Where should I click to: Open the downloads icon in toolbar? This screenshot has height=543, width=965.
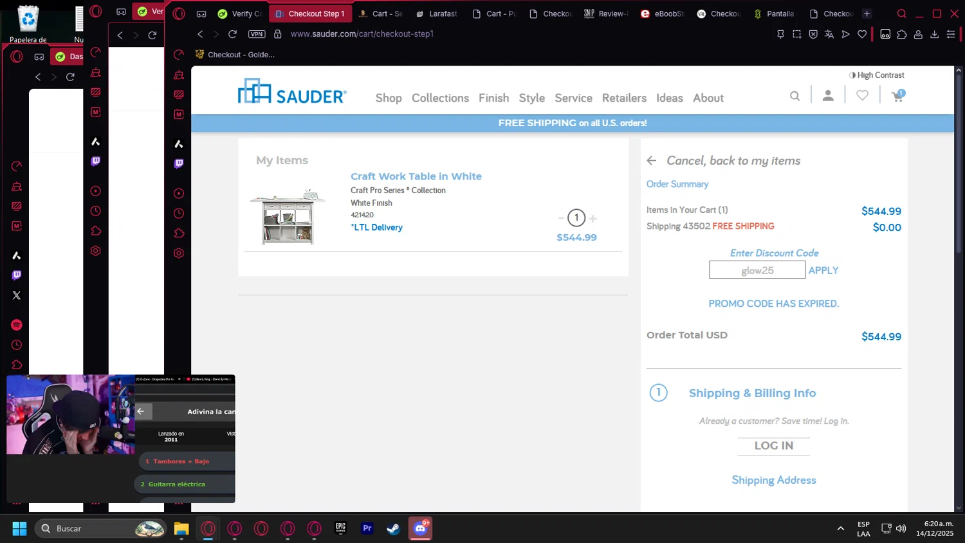pos(935,34)
